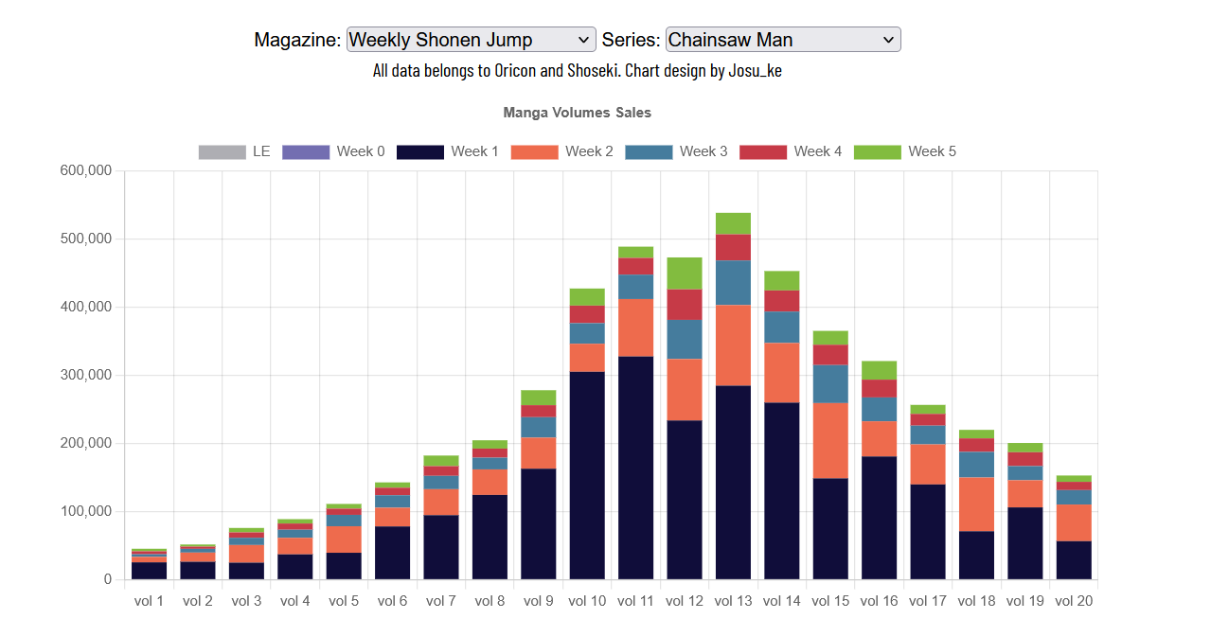Hide the Week 0 series via its label
Viewport: 1211px width, 619px height.
tap(361, 151)
